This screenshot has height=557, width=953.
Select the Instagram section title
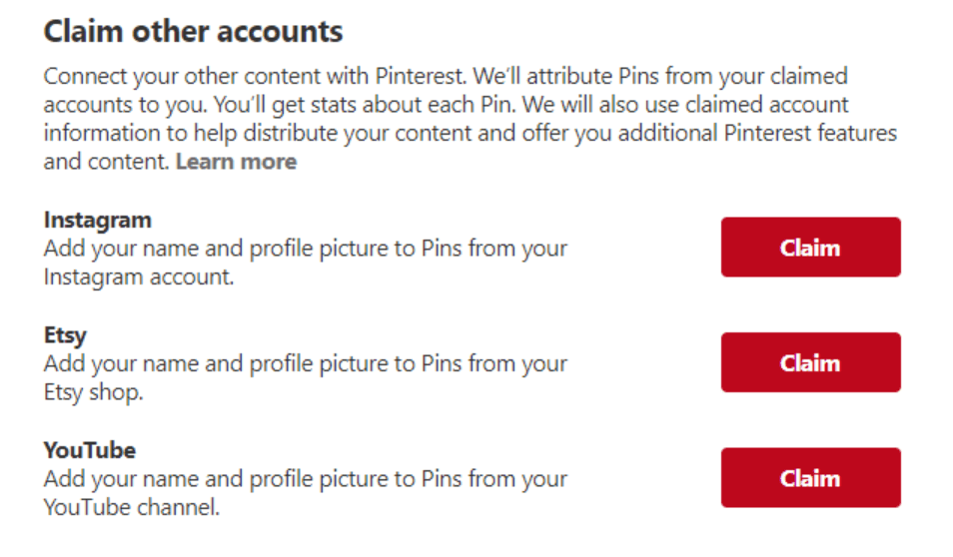click(x=97, y=221)
